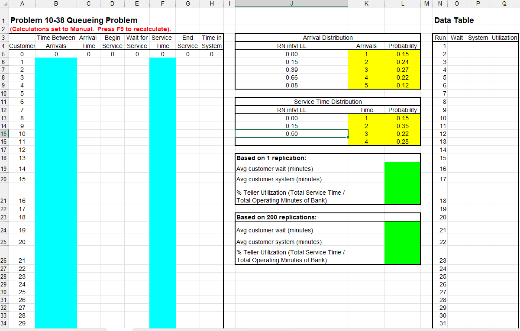Image resolution: width=520 pixels, height=331 pixels.
Task: Click the fill handle of selected cell J15
Action: pyautogui.click(x=348, y=137)
